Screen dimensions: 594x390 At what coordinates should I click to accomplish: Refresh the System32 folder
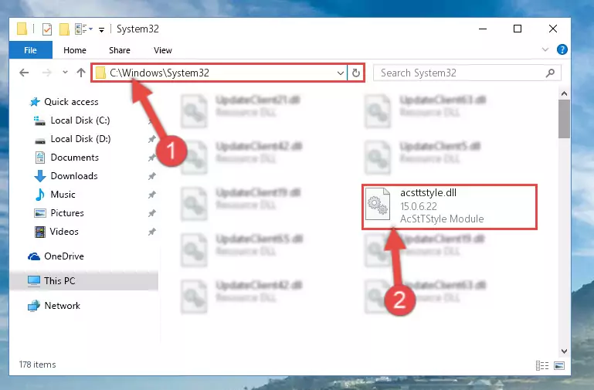pos(356,73)
